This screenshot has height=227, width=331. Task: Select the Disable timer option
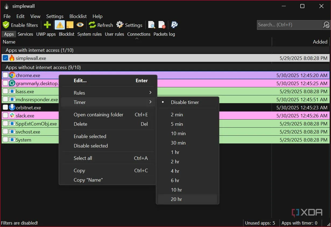click(188, 102)
